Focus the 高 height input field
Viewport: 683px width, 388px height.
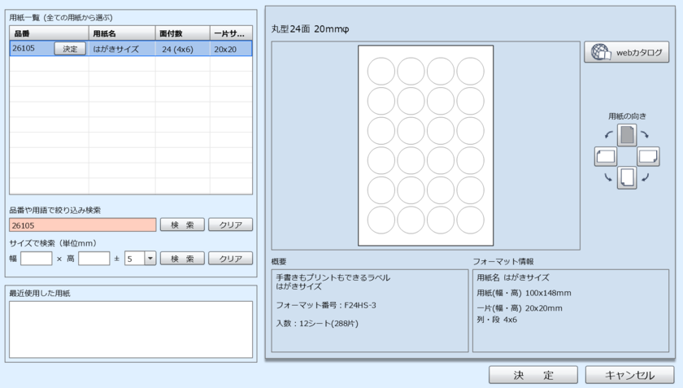pyautogui.click(x=94, y=259)
